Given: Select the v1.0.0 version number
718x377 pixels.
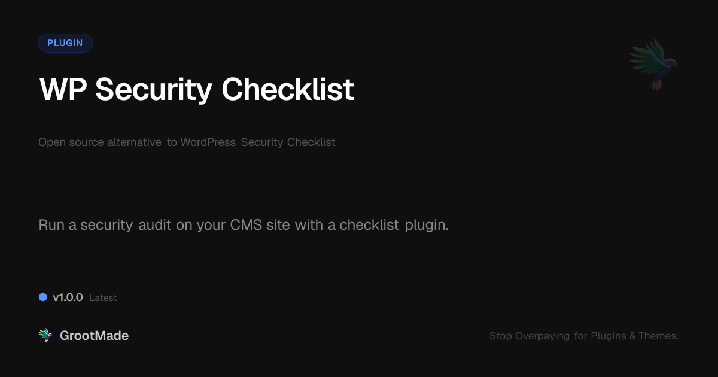Looking at the screenshot, I should 68,297.
